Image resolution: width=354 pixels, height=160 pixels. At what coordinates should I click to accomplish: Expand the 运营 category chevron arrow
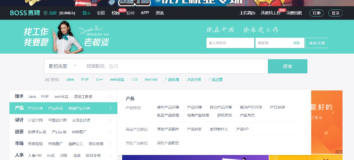pos(110,132)
